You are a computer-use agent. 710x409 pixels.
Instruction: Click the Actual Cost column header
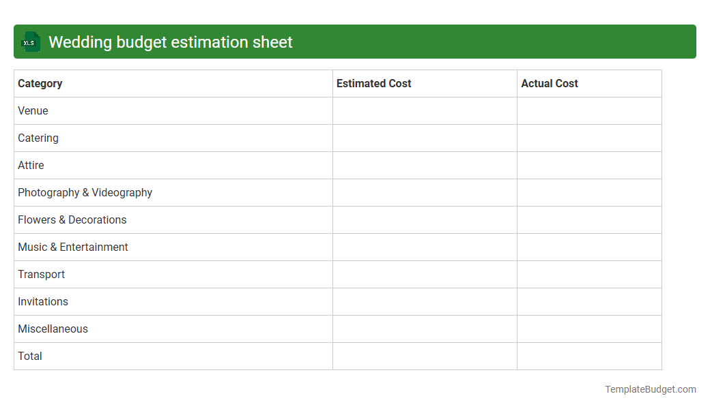550,83
